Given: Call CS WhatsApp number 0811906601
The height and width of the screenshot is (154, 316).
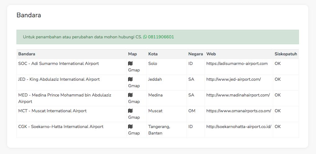Looking at the screenshot, I should 161,37.
